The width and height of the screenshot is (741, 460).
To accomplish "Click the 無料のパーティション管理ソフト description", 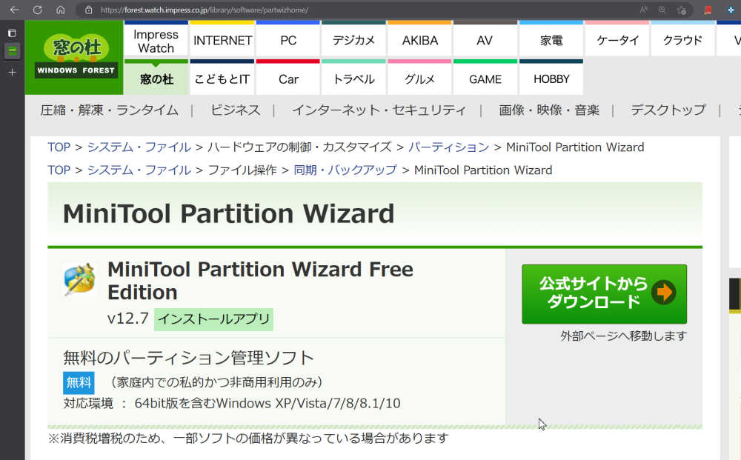I will click(x=188, y=358).
